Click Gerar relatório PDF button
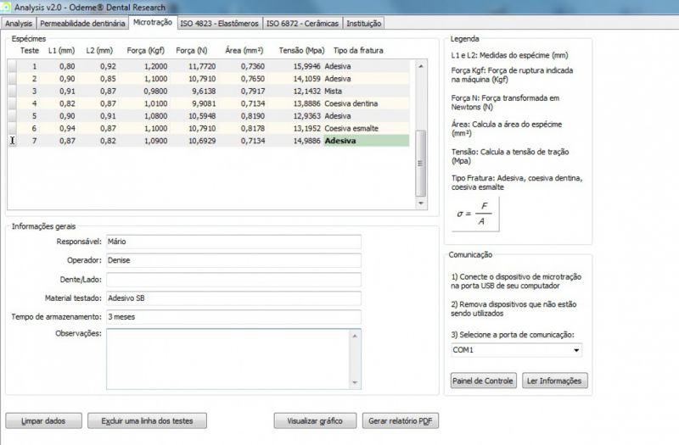This screenshot has height=445, width=679. tap(400, 420)
